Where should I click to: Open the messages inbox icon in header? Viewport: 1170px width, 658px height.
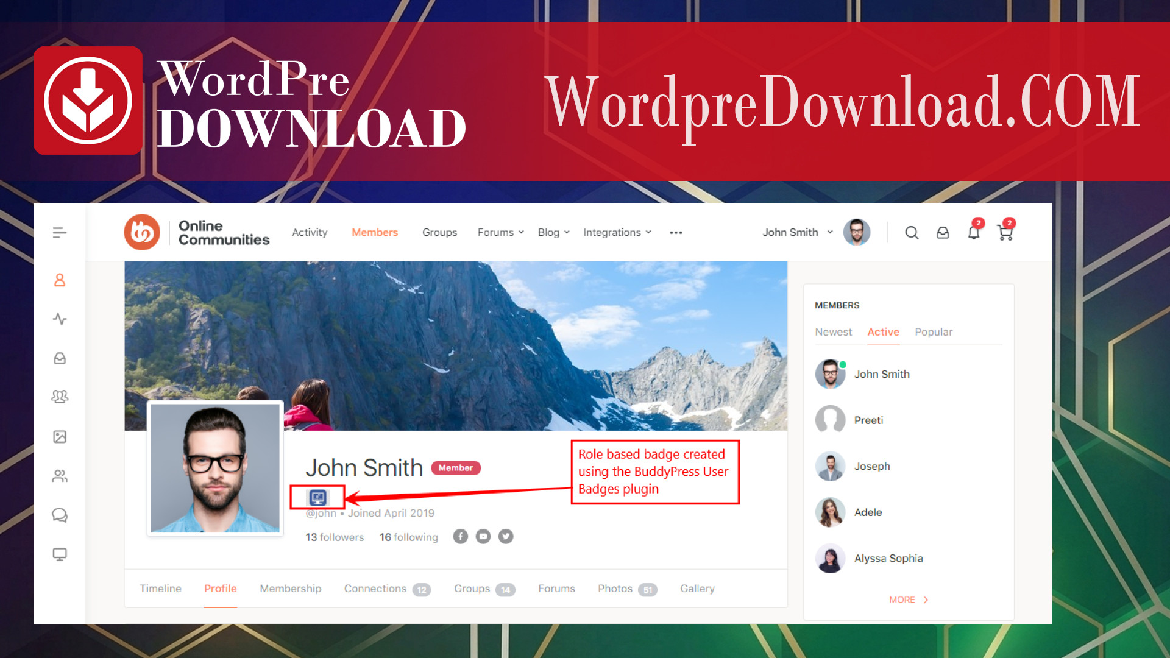click(943, 232)
